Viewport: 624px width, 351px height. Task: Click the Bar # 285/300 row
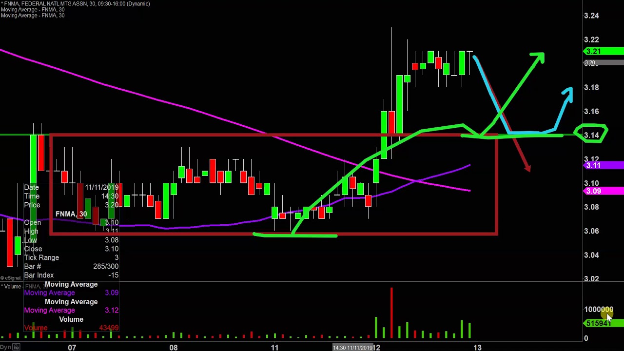(x=71, y=267)
